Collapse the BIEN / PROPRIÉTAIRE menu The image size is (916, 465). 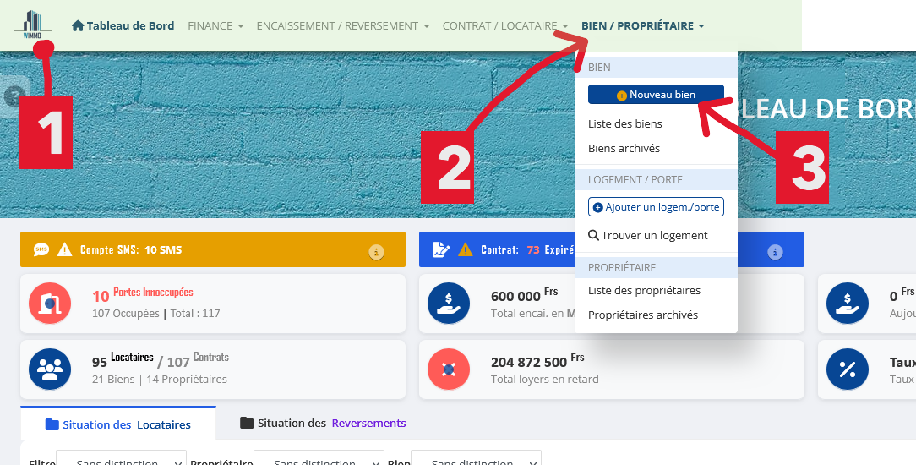tap(642, 26)
